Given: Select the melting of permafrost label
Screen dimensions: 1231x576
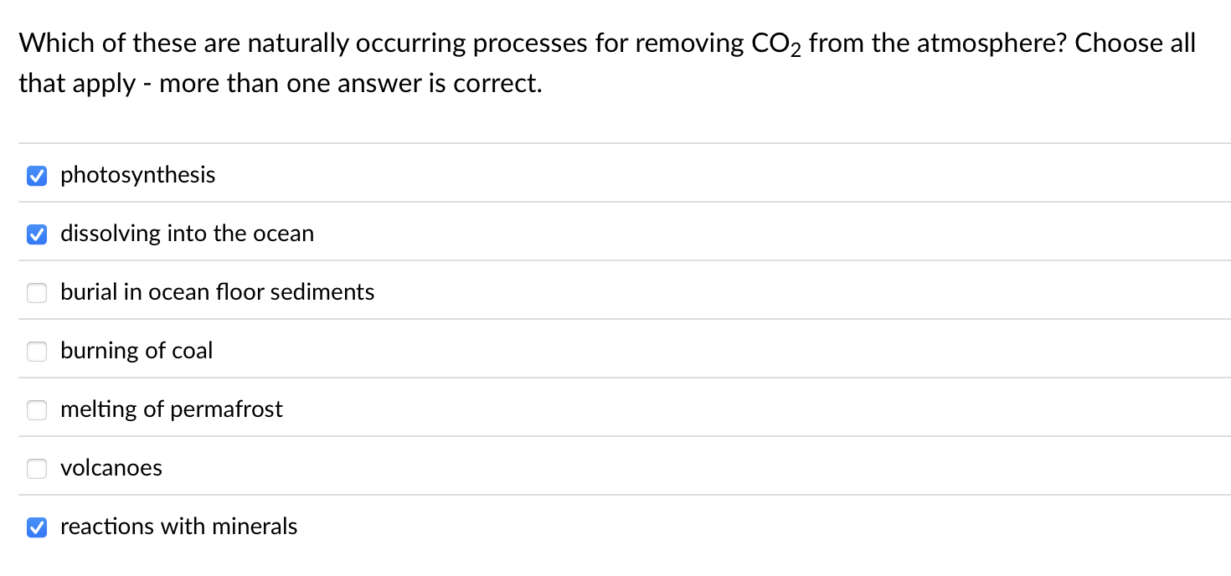Looking at the screenshot, I should point(172,410).
